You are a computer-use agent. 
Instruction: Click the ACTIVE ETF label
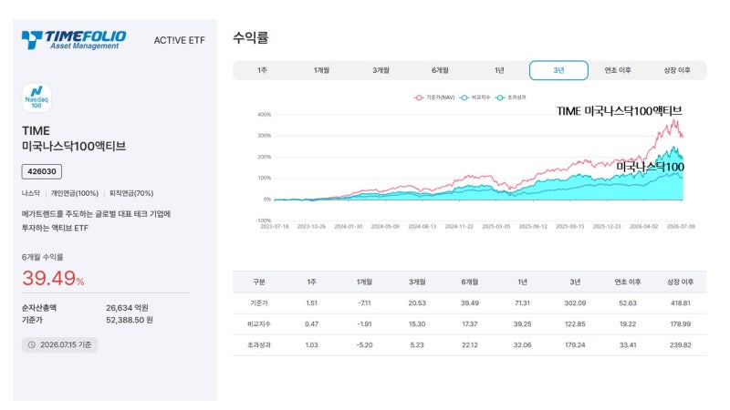(x=179, y=40)
